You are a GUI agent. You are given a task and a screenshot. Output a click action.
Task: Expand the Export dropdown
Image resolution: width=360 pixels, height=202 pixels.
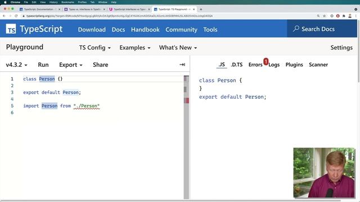[71, 65]
